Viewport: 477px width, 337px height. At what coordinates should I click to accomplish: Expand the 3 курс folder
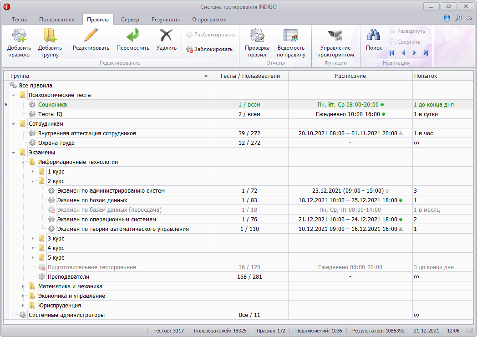33,239
